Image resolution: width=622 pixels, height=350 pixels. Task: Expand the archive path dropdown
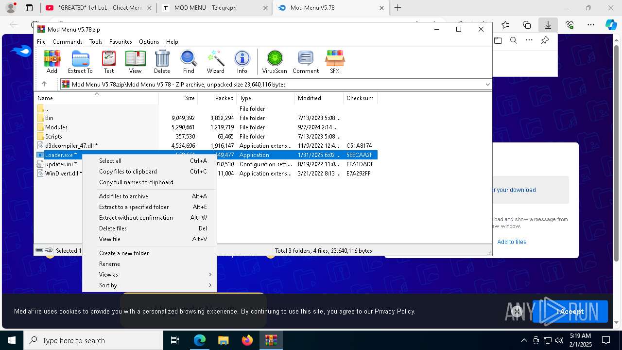pyautogui.click(x=487, y=85)
